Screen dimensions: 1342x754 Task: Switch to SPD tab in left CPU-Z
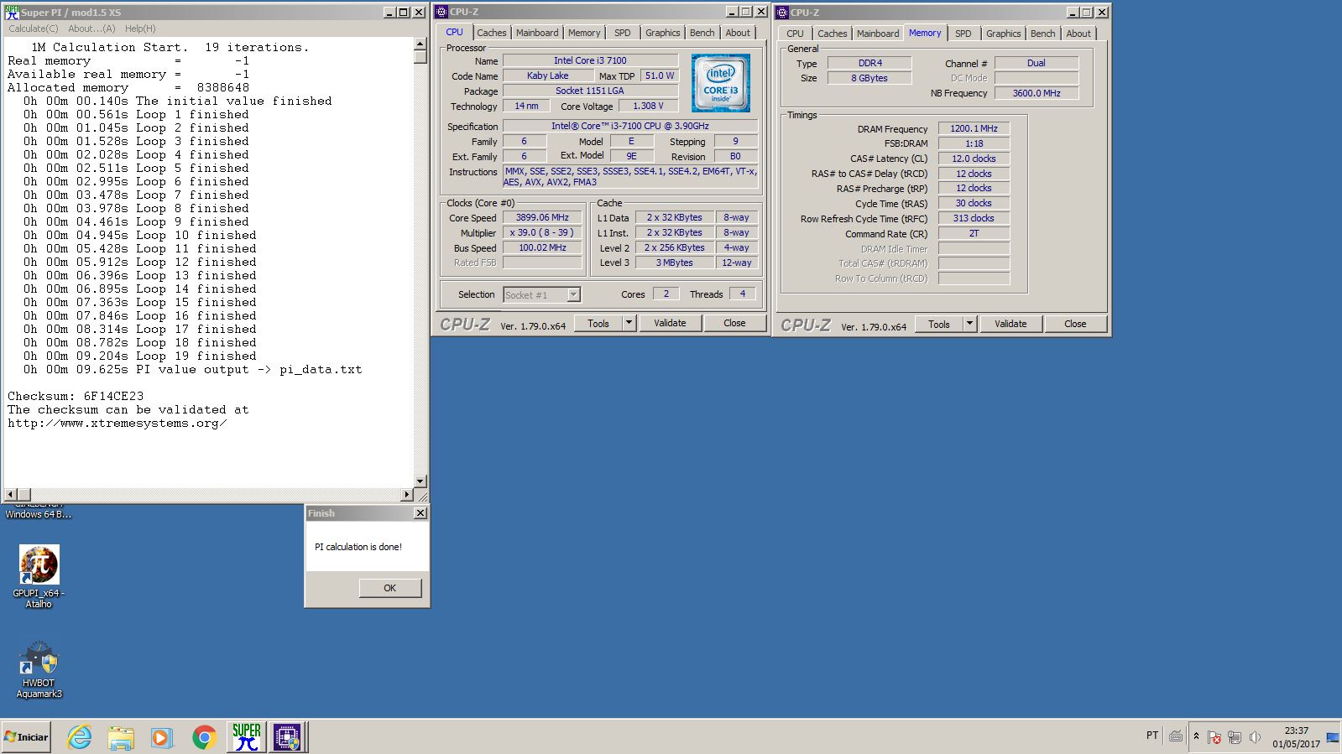point(623,33)
